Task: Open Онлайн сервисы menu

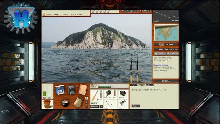Action: coord(129,11)
